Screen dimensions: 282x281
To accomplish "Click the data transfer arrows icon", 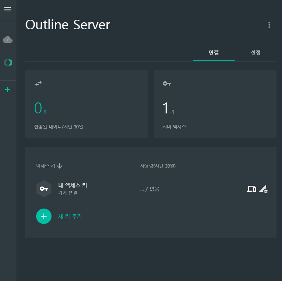I will point(38,83).
